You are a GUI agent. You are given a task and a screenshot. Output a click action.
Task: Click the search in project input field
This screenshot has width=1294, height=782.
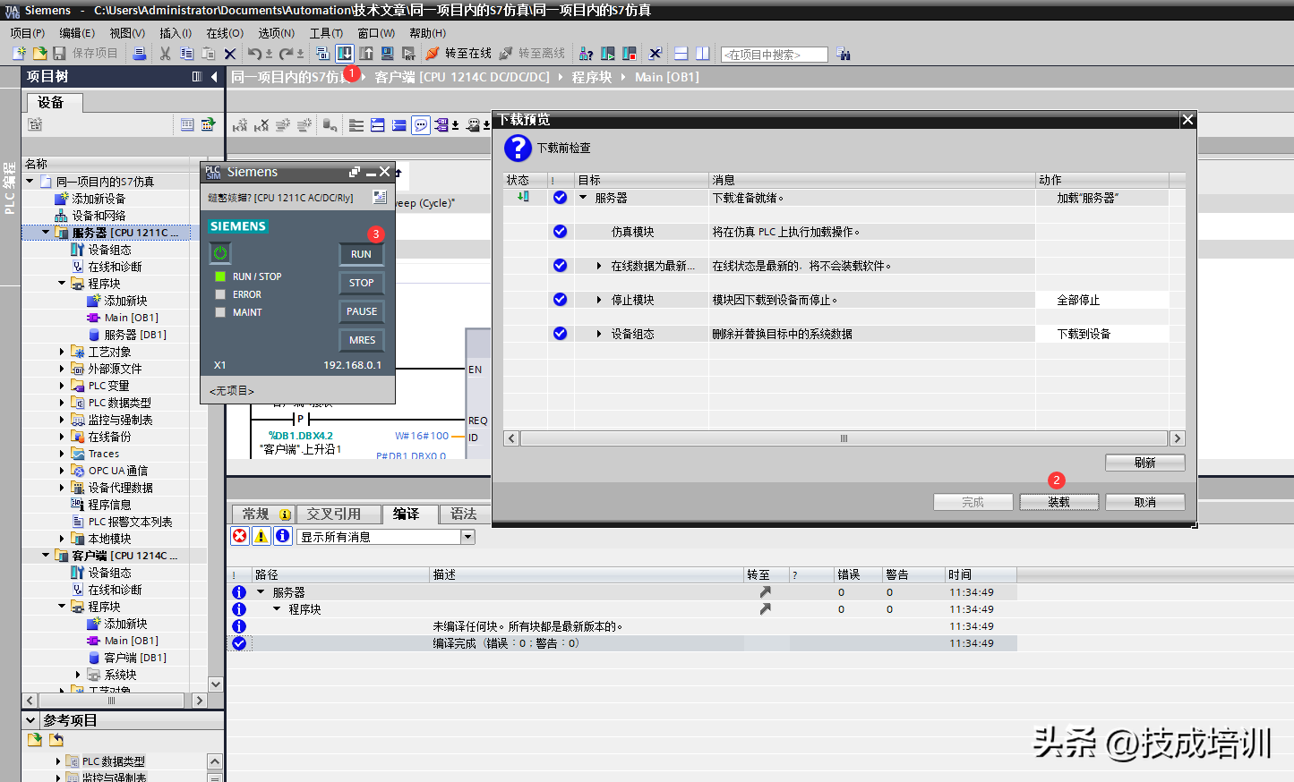[x=774, y=55]
